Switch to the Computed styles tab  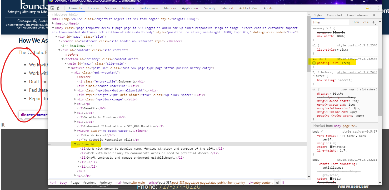pos(334,15)
